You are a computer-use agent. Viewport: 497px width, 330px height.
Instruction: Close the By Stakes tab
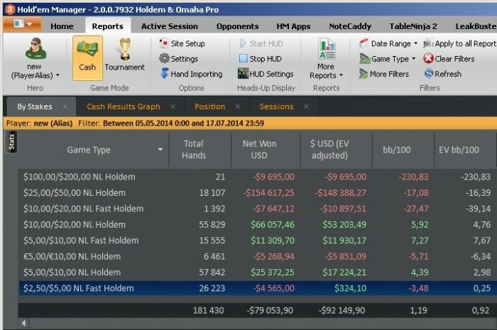click(x=65, y=106)
